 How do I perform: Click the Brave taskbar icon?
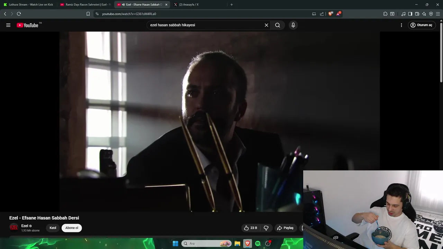click(247, 243)
